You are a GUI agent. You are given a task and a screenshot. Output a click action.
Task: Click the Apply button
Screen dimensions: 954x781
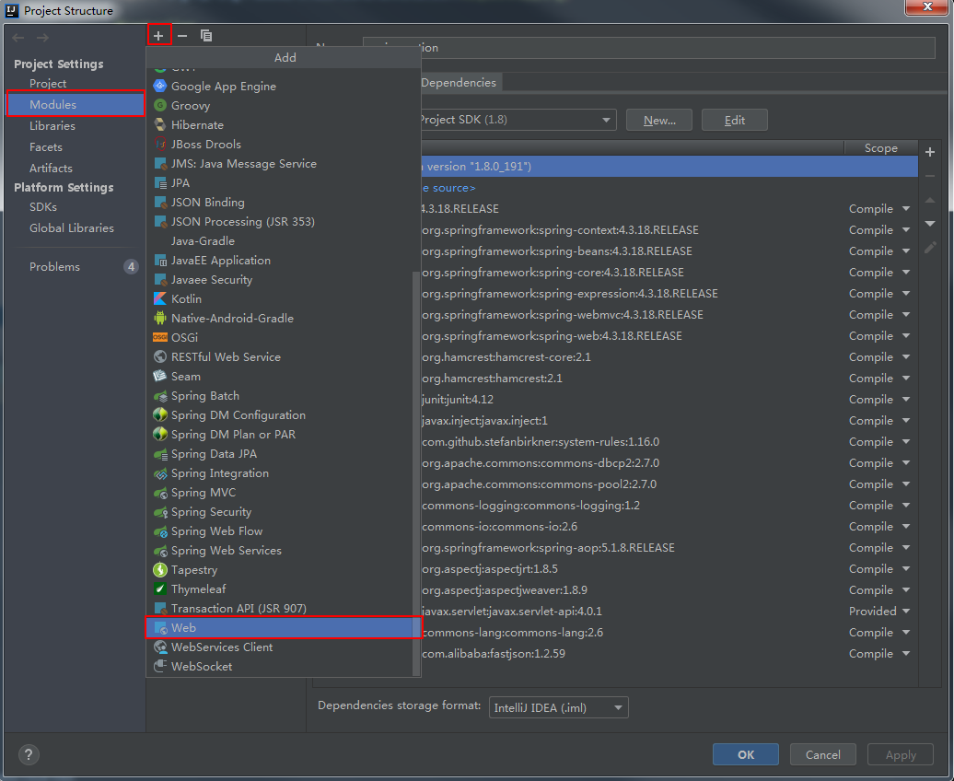click(x=901, y=755)
